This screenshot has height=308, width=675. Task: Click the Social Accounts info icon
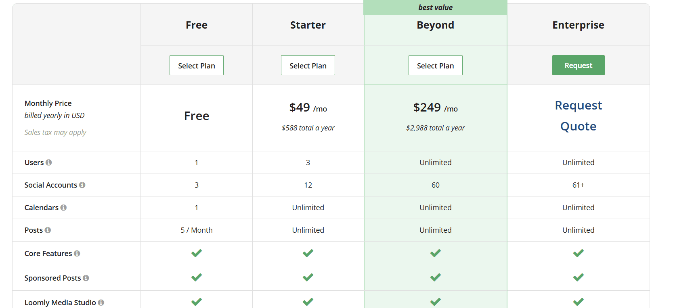point(83,185)
